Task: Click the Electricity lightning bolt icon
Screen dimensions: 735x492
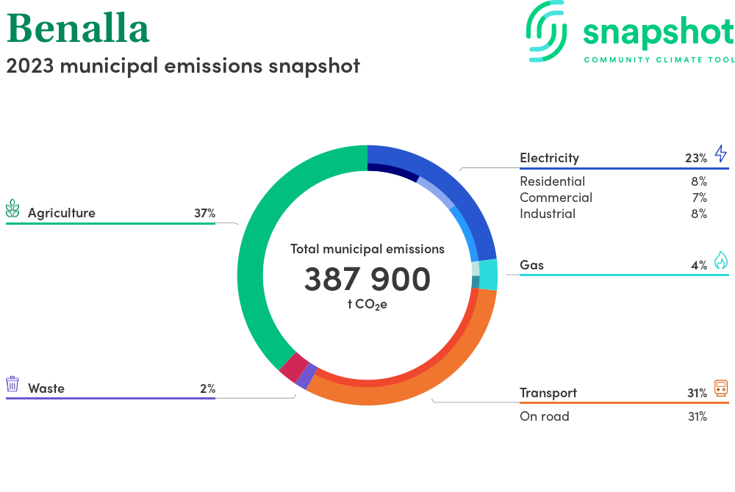Action: (x=720, y=153)
